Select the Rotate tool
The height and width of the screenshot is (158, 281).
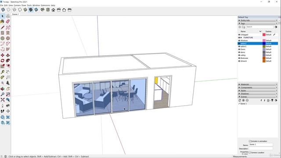coord(3,61)
